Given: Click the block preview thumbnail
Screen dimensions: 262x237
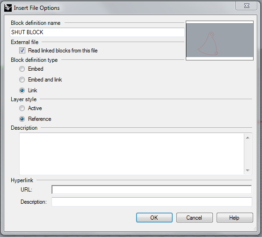Looking at the screenshot, I should [x=219, y=40].
